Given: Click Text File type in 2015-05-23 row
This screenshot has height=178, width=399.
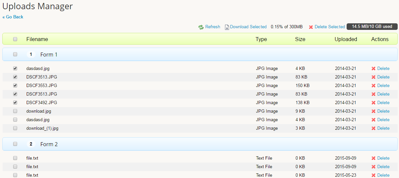Looking at the screenshot, I should (x=264, y=175).
